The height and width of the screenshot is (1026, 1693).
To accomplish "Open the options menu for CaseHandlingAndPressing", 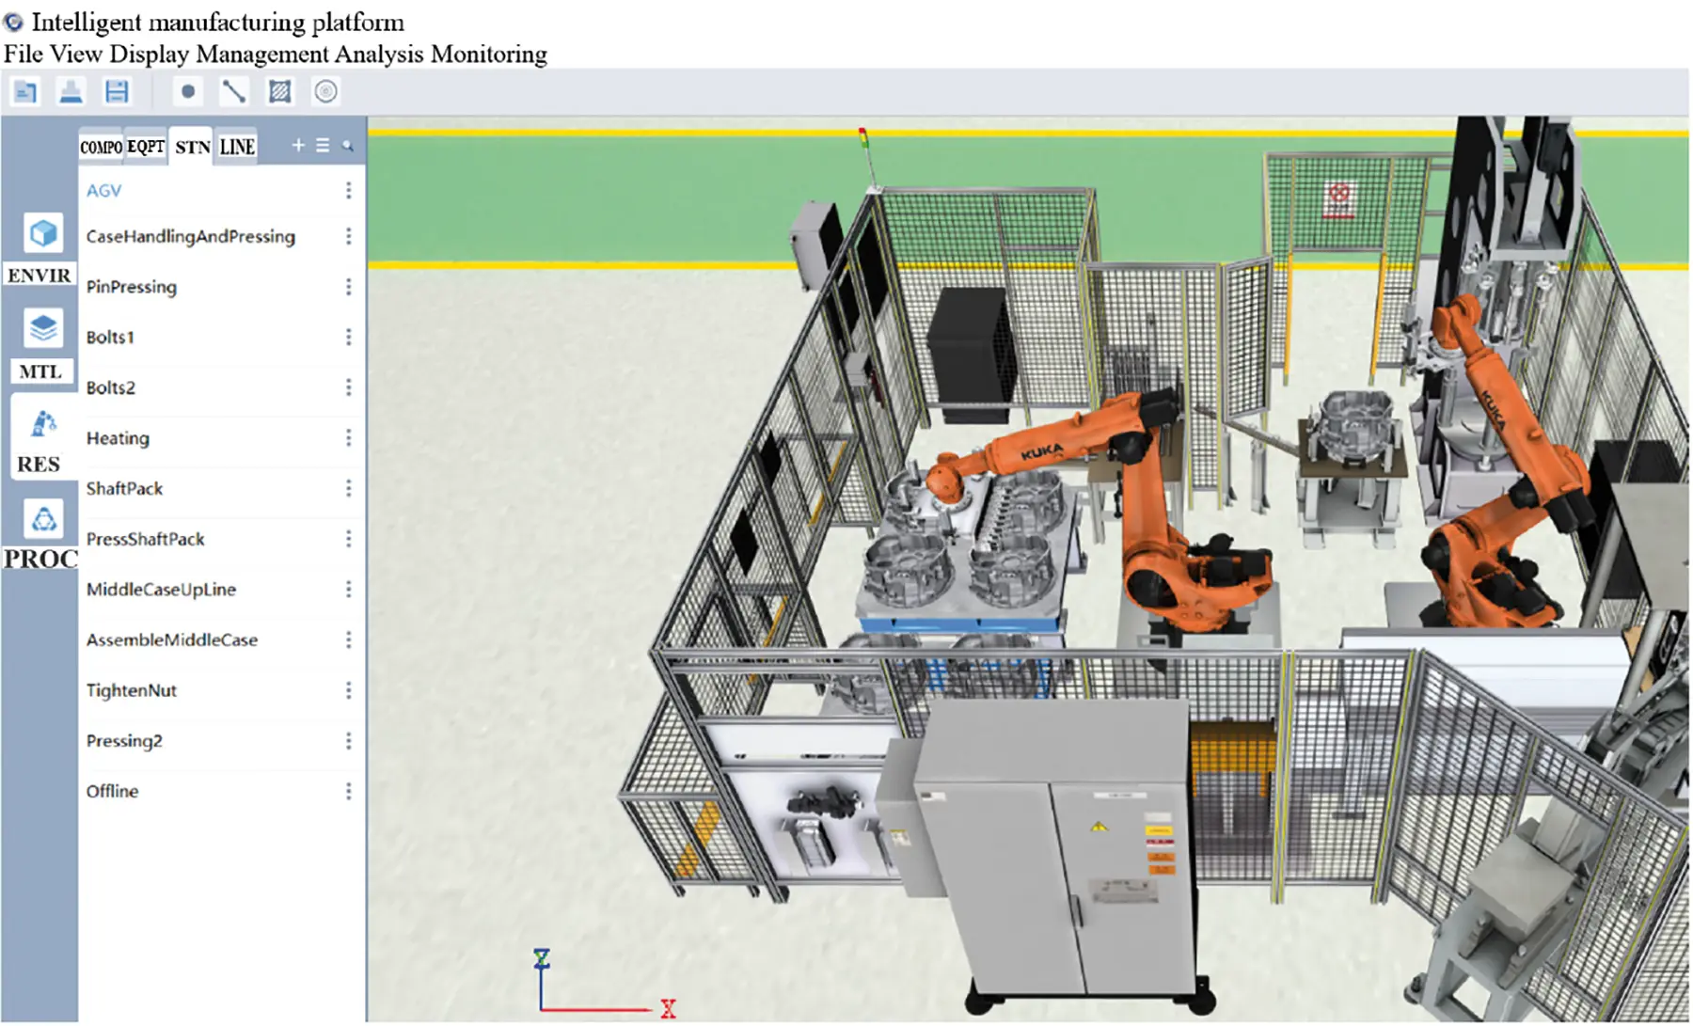I will [x=350, y=236].
